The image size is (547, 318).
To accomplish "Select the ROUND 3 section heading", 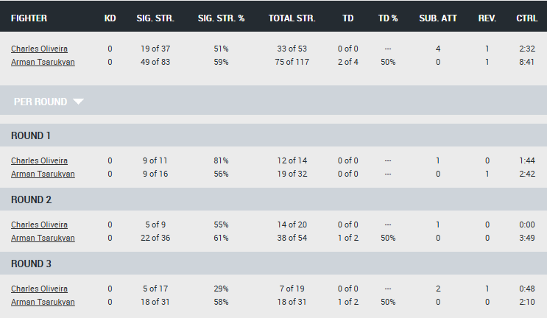I will 31,264.
